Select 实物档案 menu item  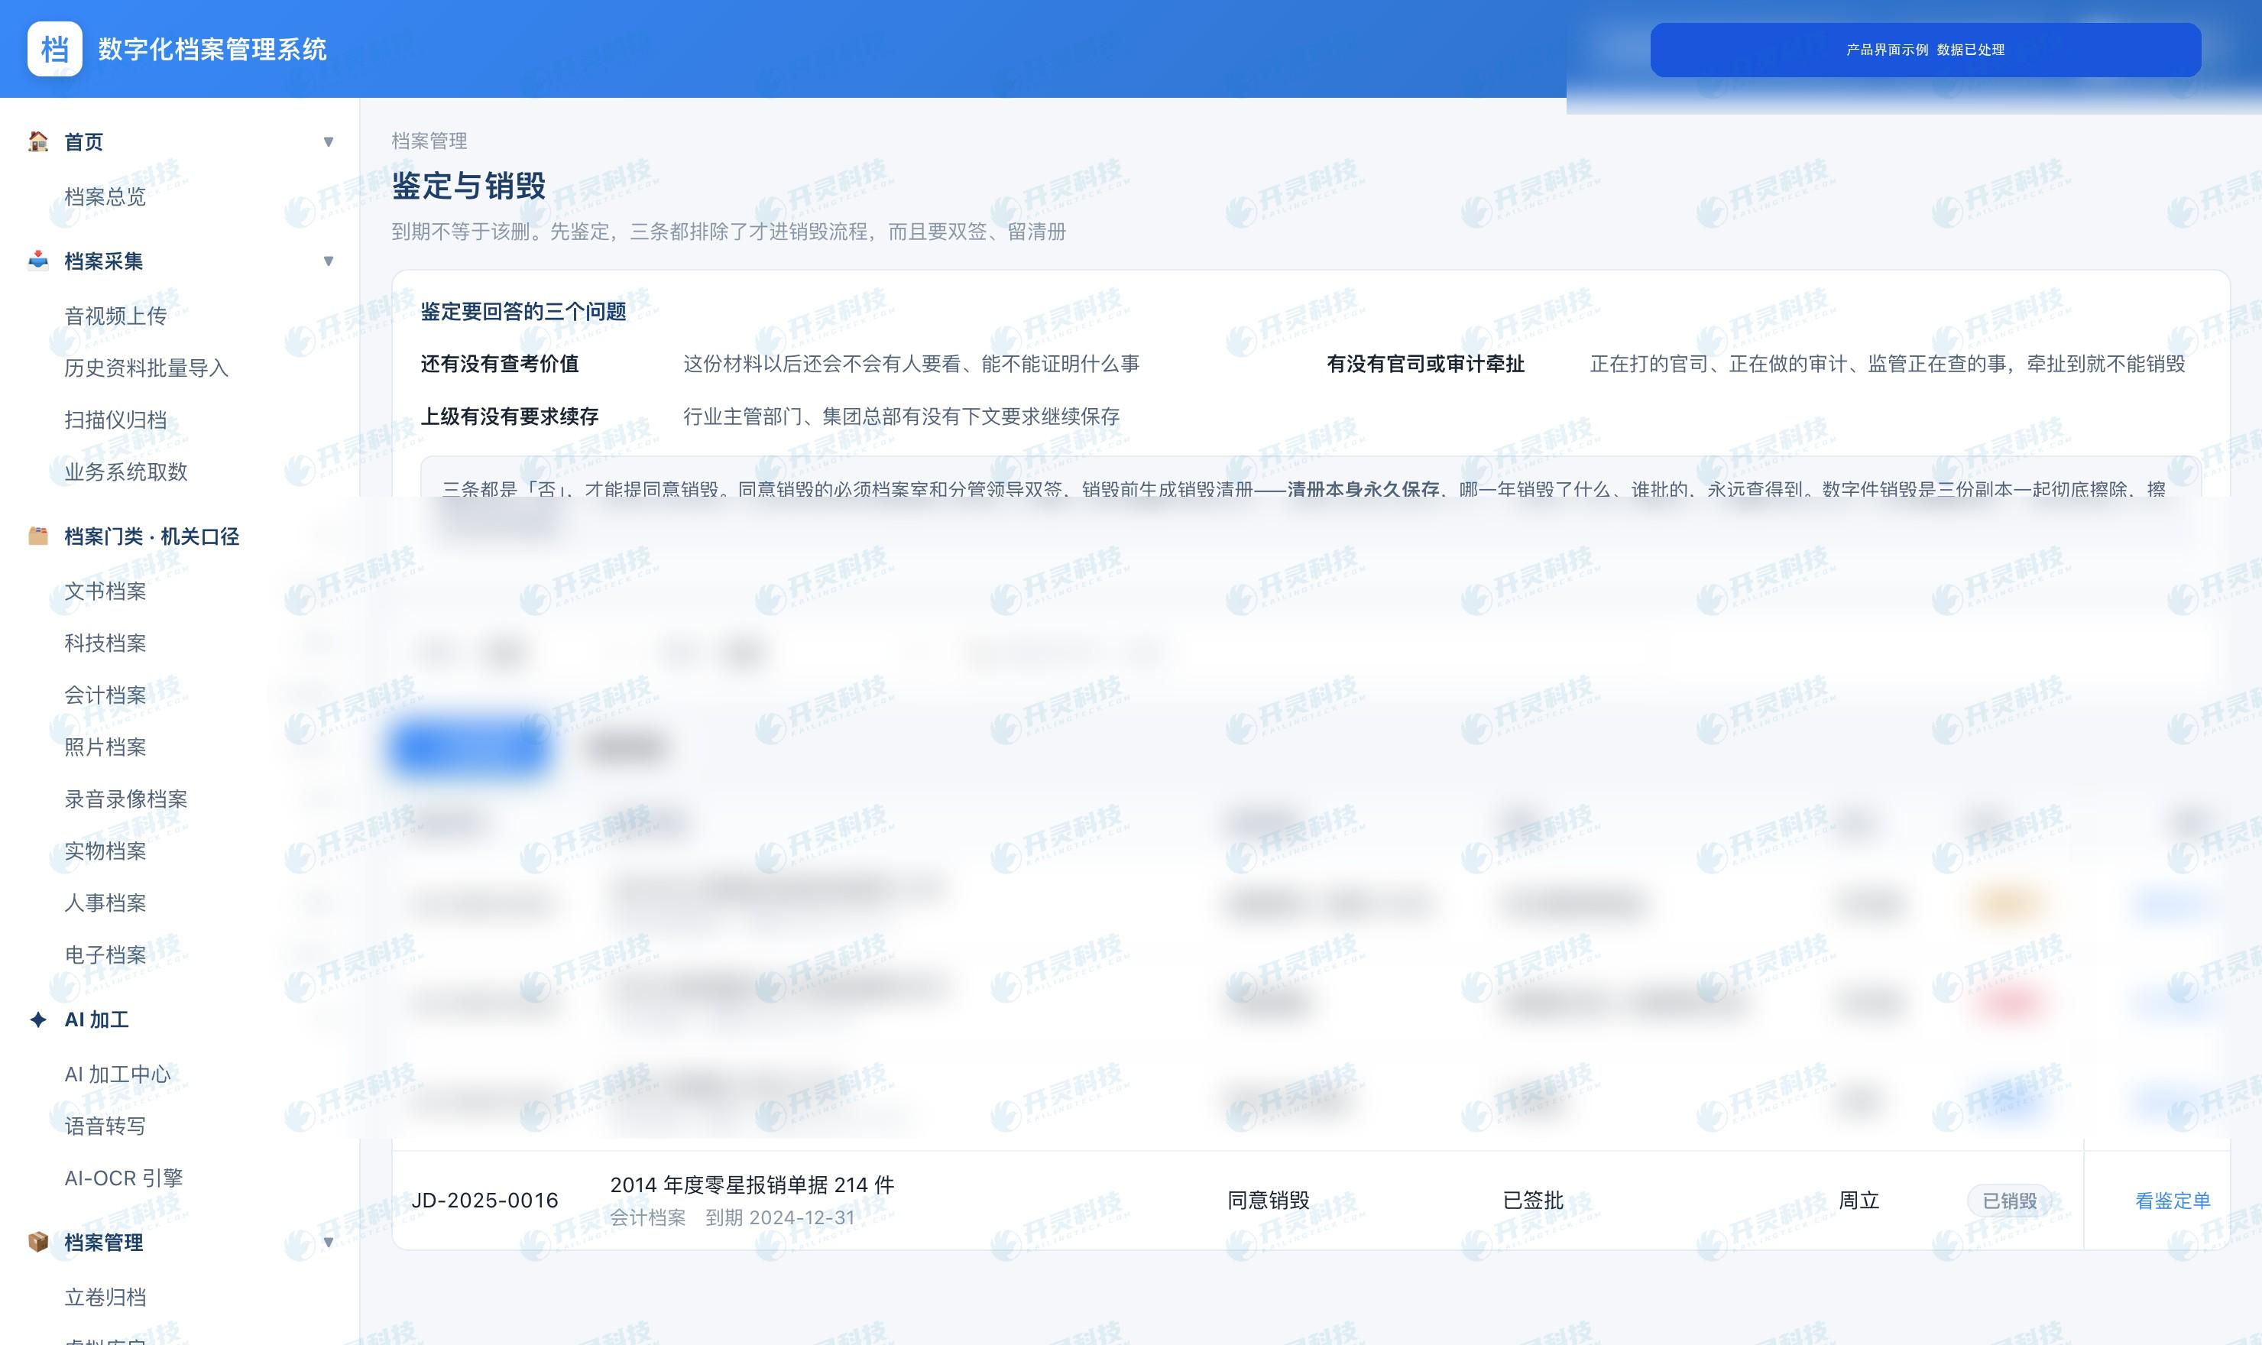tap(105, 851)
